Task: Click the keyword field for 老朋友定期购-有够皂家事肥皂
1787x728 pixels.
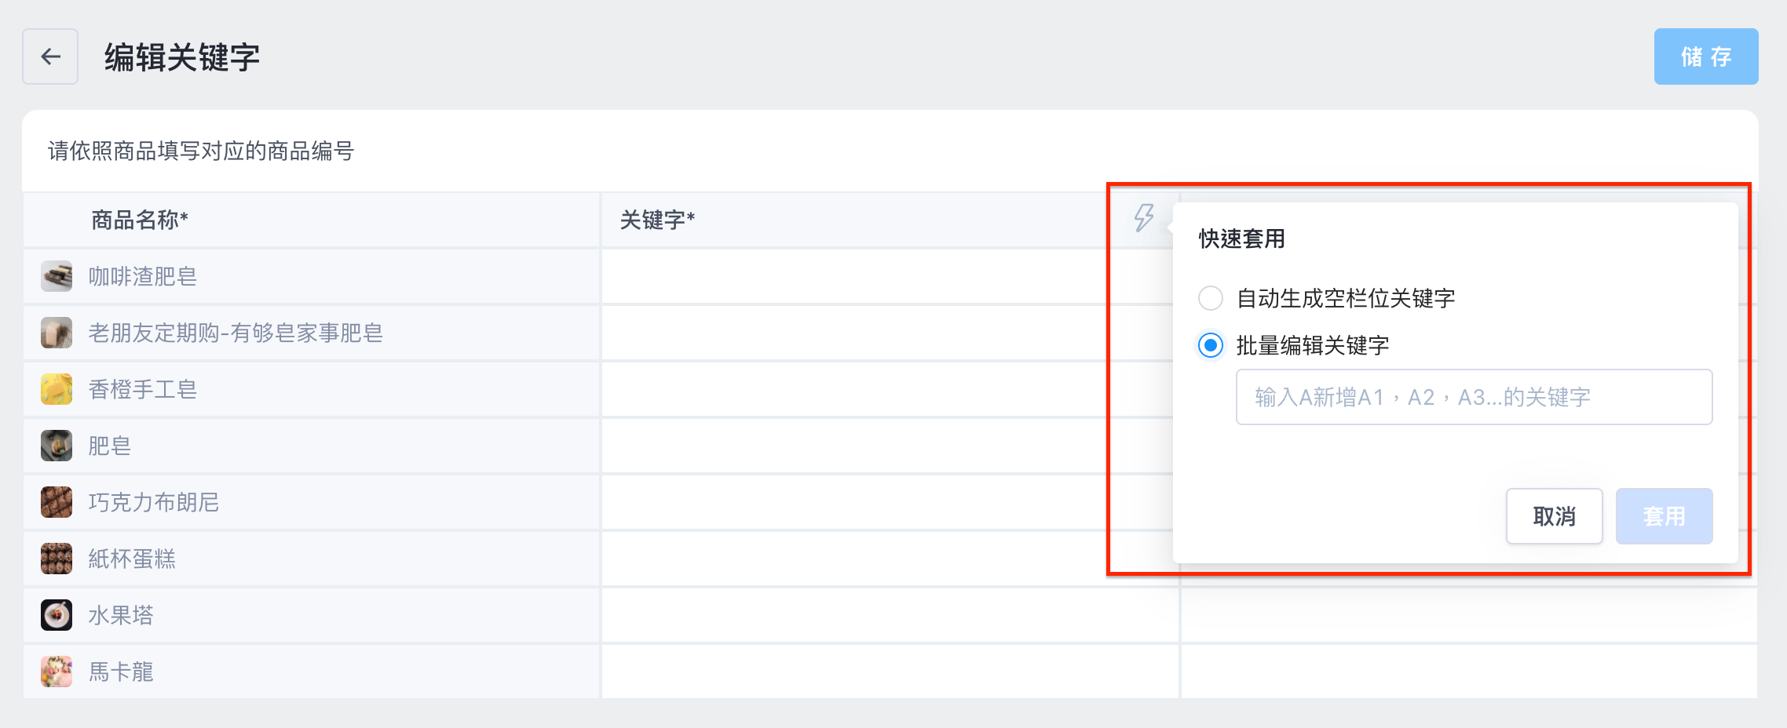Action: pyautogui.click(x=890, y=333)
